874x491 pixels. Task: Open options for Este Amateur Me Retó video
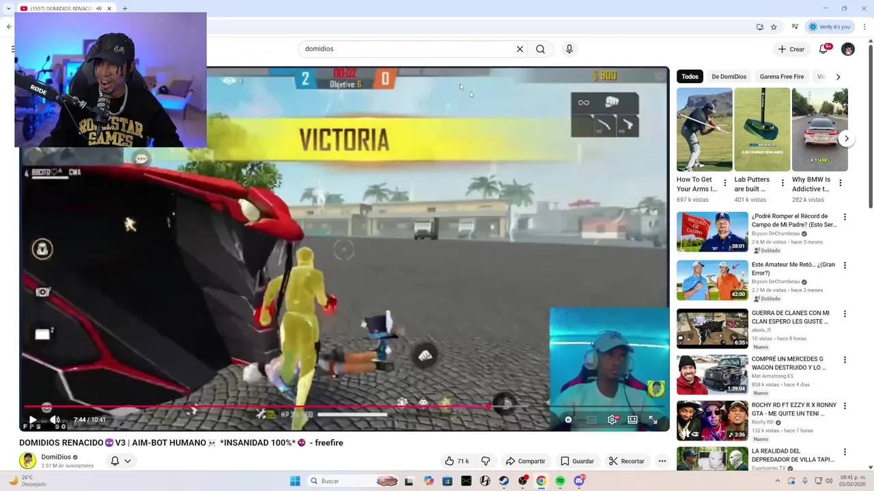point(845,265)
